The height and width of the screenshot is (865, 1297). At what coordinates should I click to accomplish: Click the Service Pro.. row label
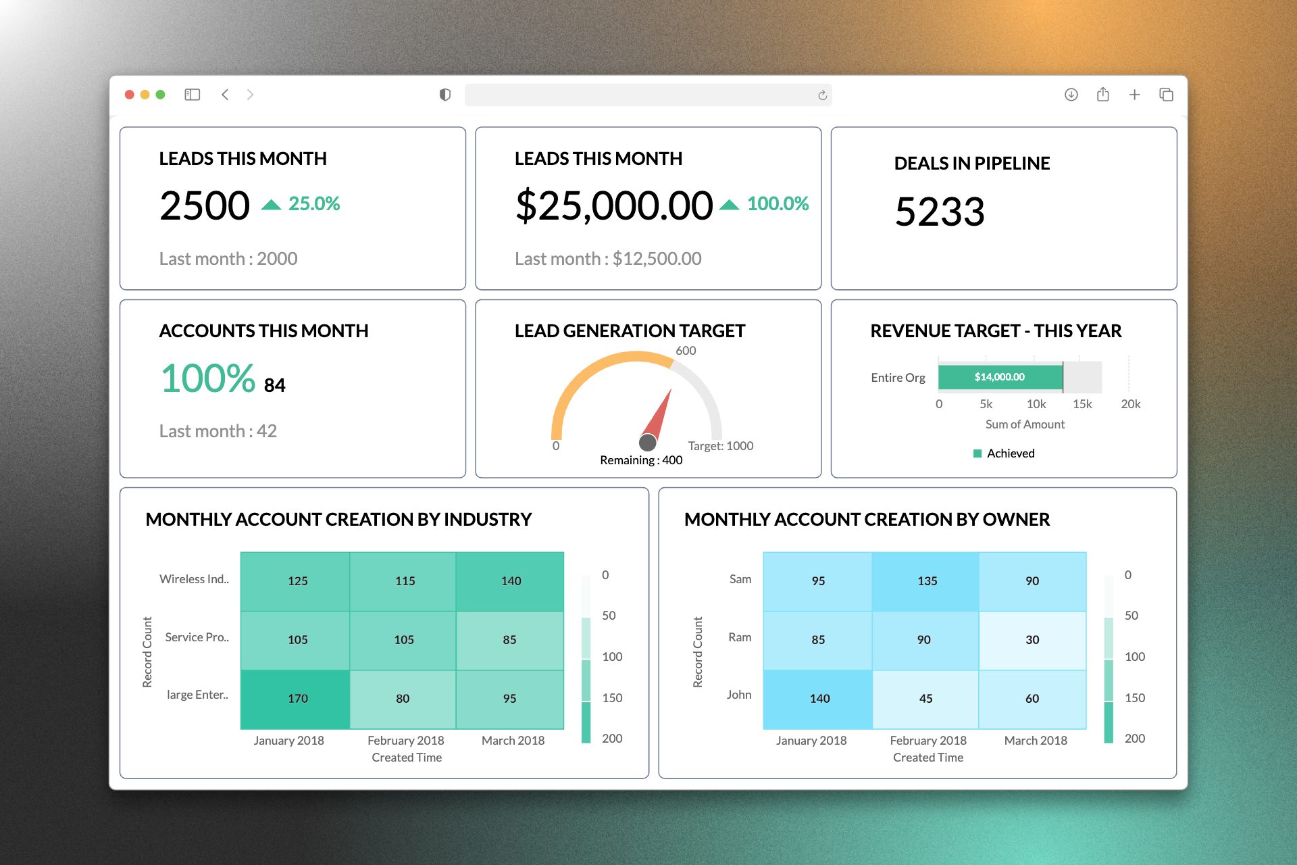197,637
